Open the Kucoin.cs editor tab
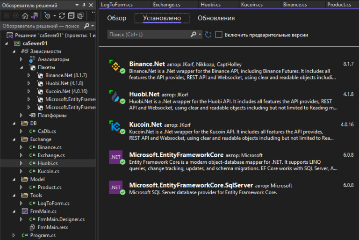The image size is (359, 240). tap(251, 5)
